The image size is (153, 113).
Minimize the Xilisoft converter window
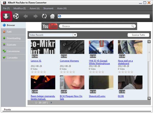141,3
